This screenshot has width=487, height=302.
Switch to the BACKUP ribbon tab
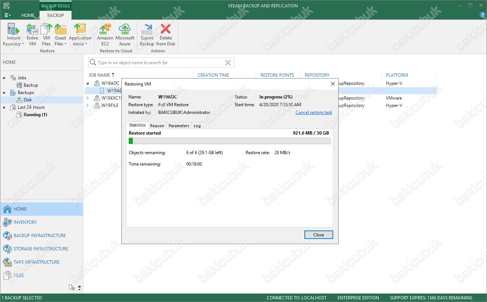click(55, 15)
